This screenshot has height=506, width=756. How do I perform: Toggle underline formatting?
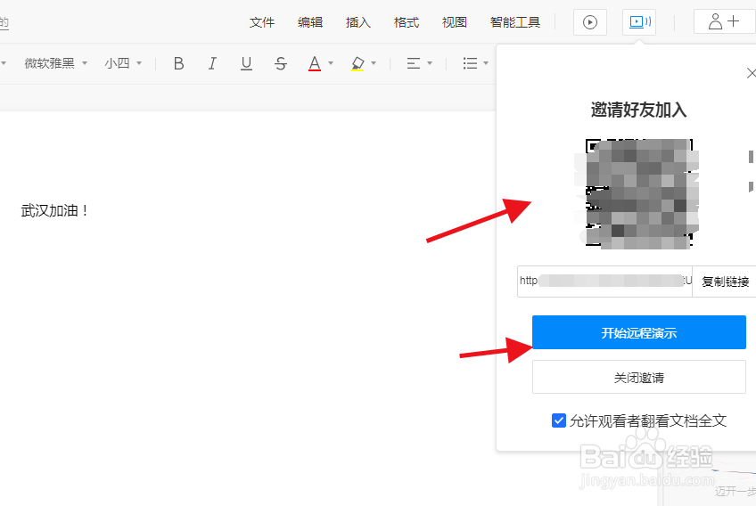click(x=246, y=63)
